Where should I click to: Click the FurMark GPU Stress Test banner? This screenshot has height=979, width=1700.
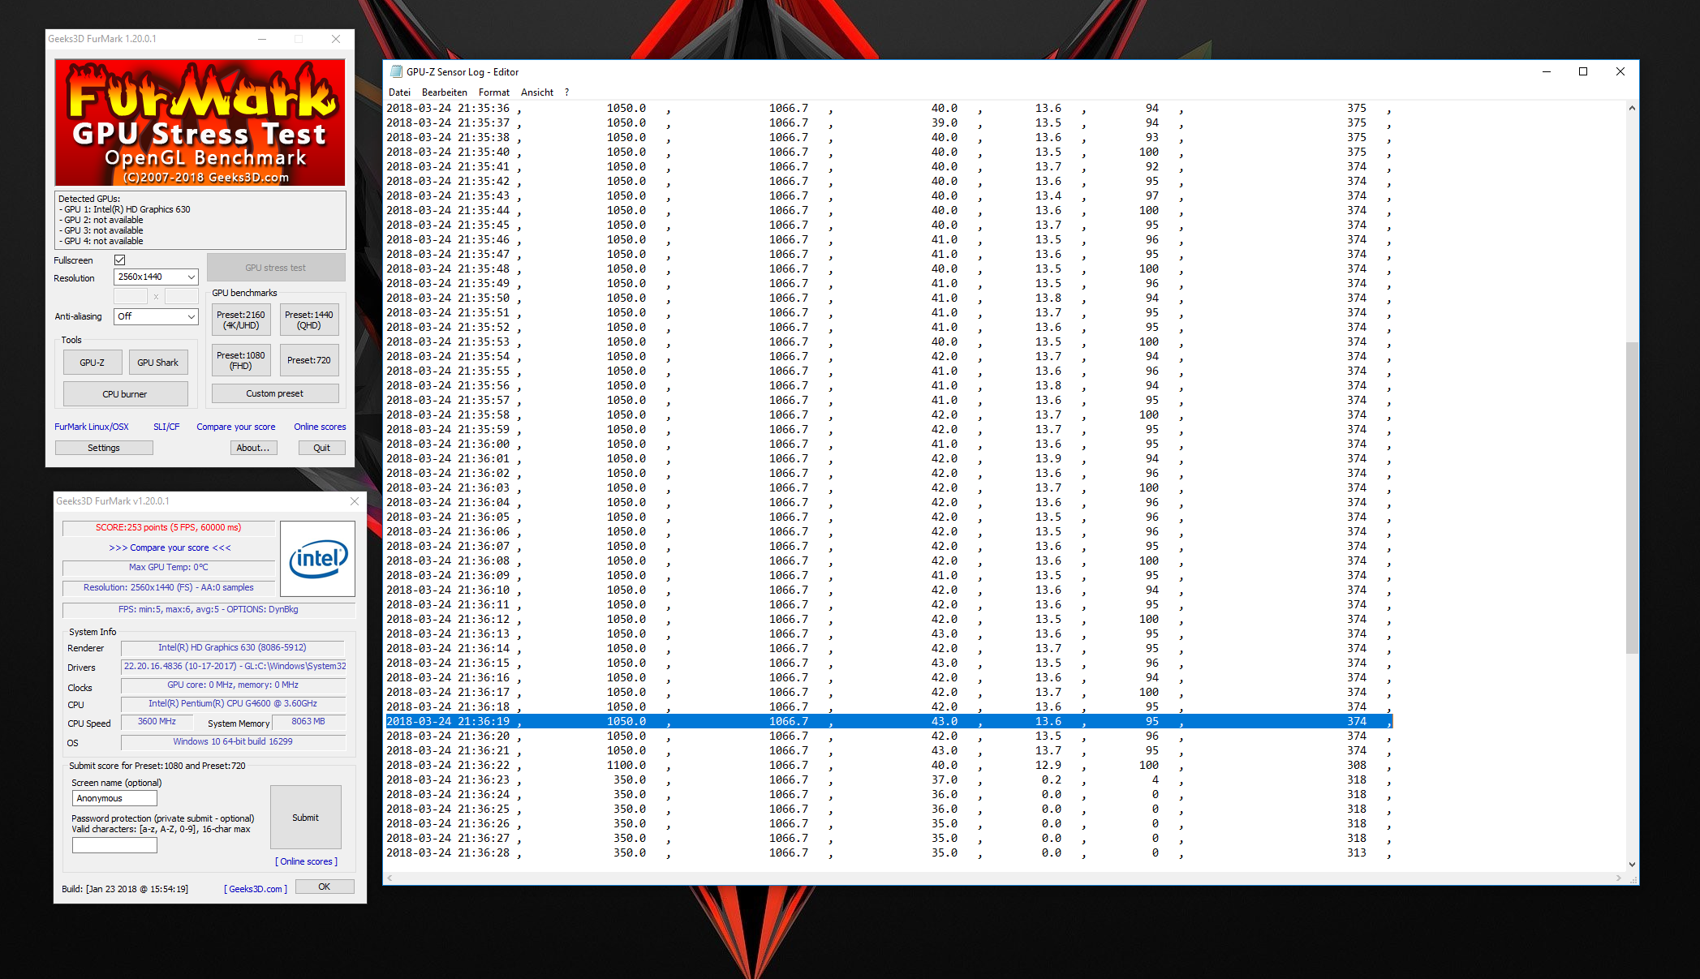click(200, 122)
